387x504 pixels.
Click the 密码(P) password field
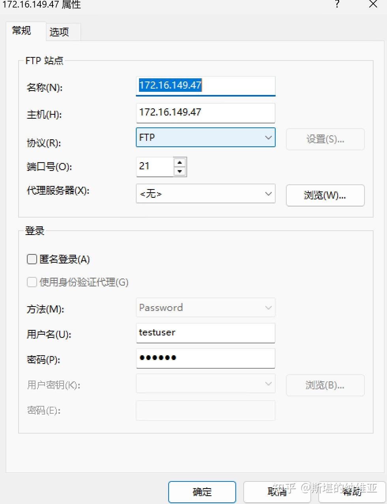click(205, 358)
